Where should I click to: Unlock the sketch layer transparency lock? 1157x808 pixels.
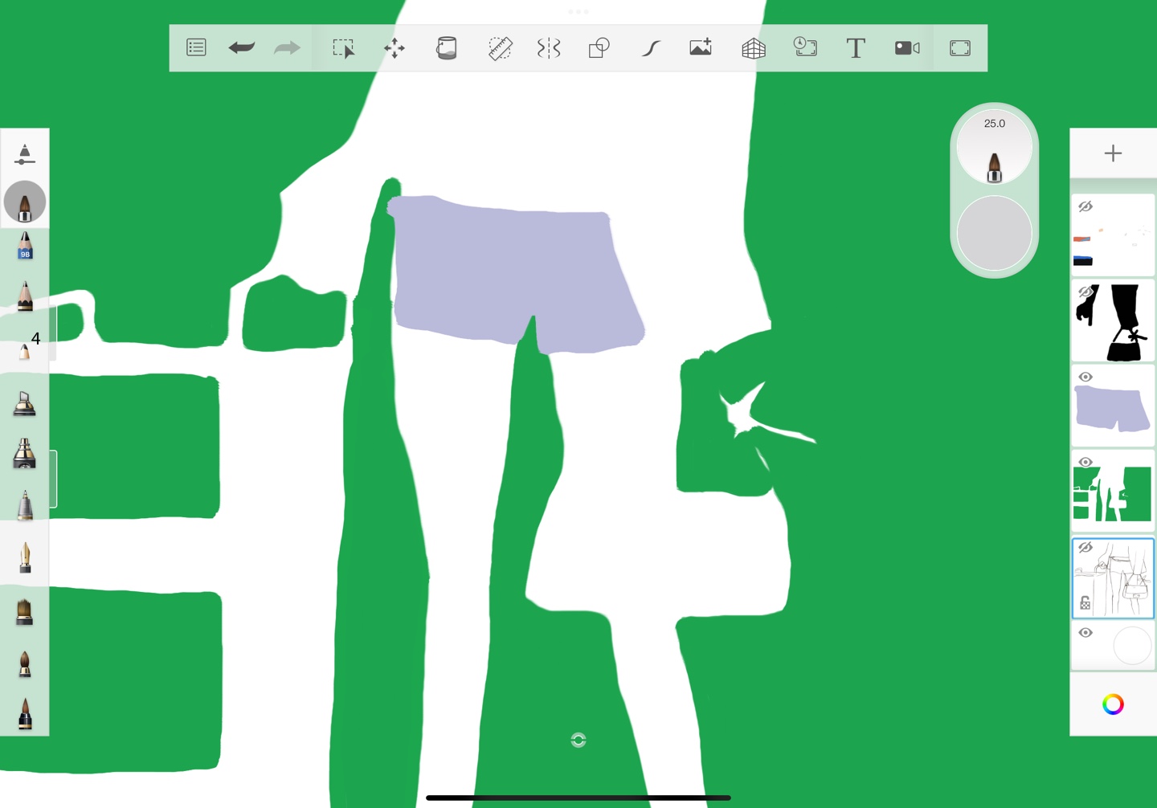point(1085,603)
